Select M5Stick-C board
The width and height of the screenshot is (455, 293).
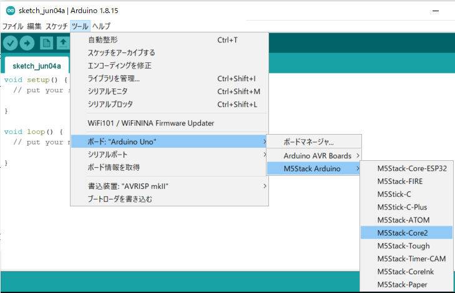406,194
